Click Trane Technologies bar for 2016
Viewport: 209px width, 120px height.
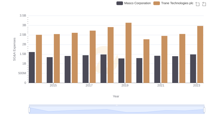[75, 58]
